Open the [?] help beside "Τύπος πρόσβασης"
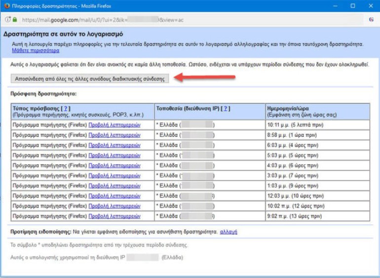 (65, 108)
